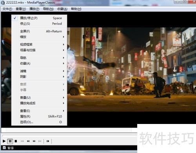Viewport: 196px width, 153px height.
Task: Open 属性(R) properties entry
Action: tap(39, 117)
